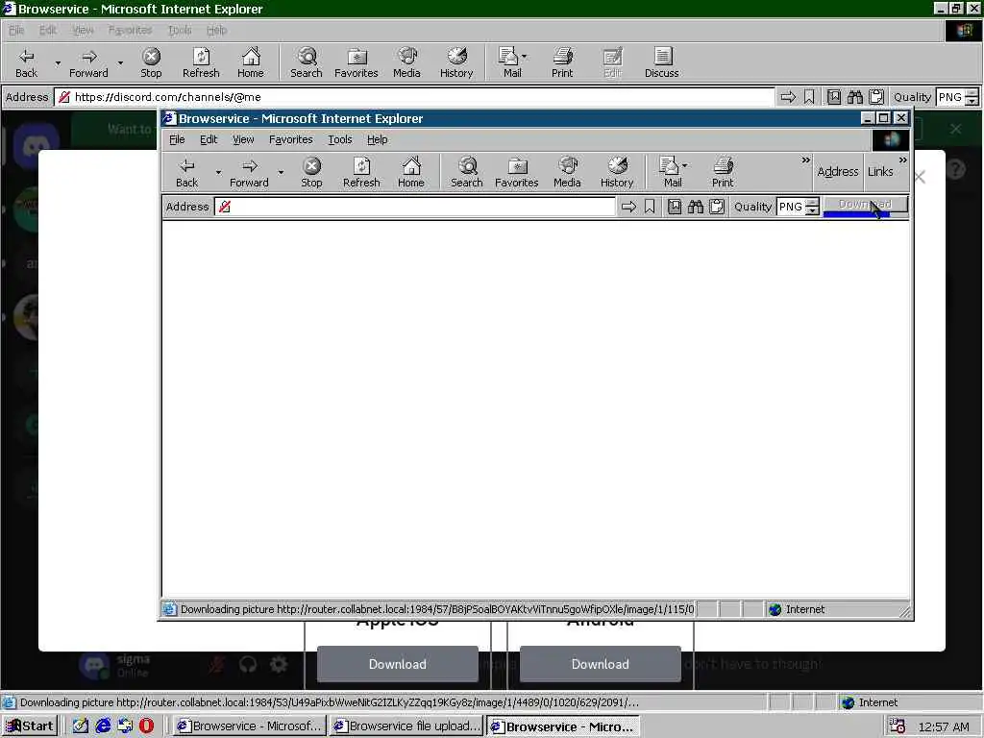Adjust Quality spinner arrows in front window
Screen dimensions: 984x738
click(x=813, y=207)
